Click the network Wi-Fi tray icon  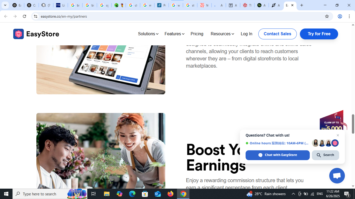(312, 194)
